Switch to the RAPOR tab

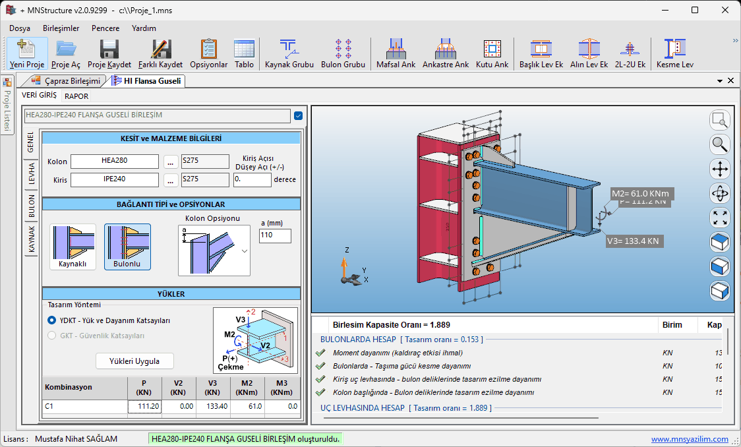76,96
